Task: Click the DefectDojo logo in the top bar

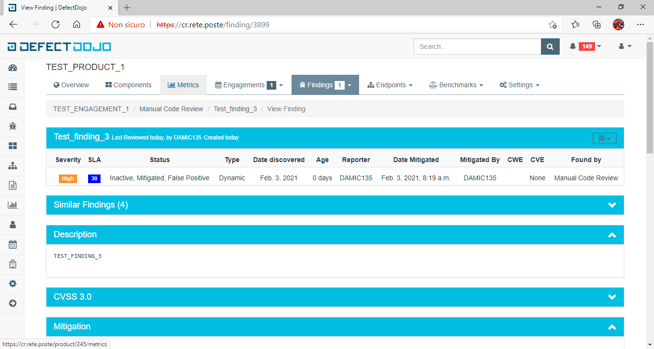Action: [58, 46]
